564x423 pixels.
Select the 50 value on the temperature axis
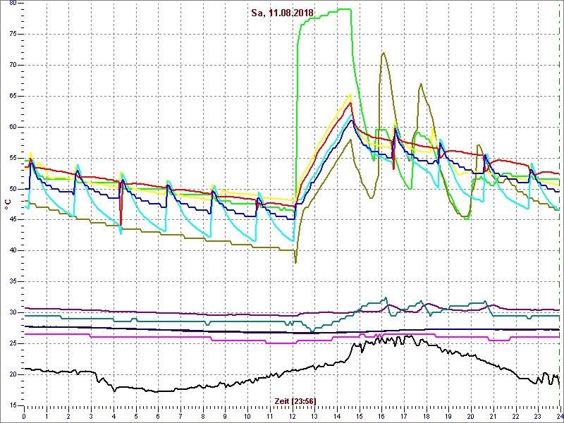pyautogui.click(x=14, y=189)
